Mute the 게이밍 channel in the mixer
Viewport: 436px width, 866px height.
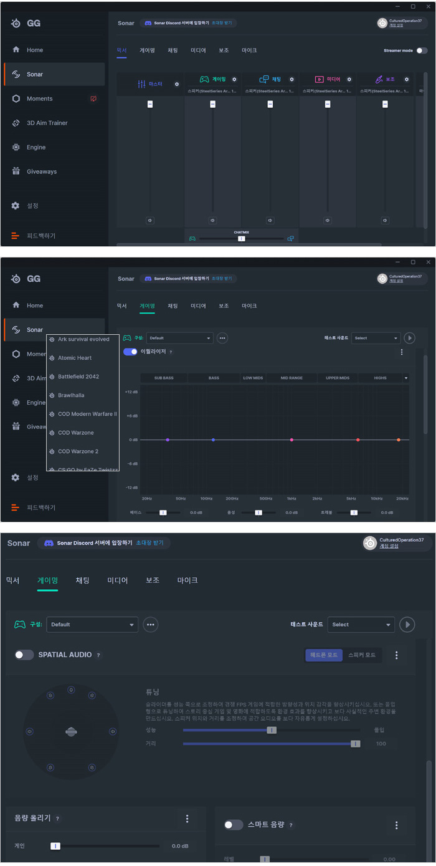[212, 220]
